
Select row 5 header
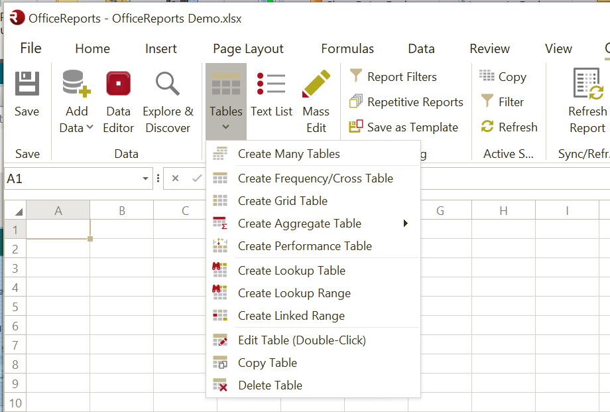[x=15, y=307]
